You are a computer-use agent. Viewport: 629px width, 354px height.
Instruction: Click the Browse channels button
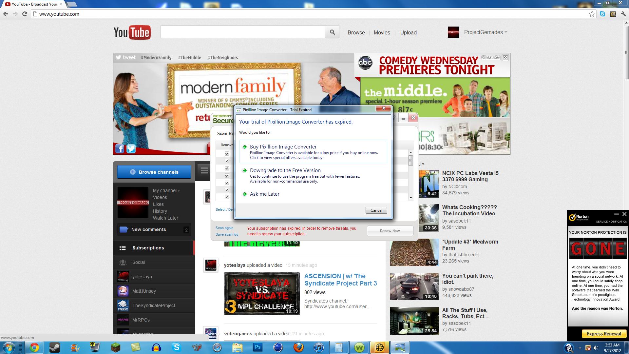click(154, 172)
